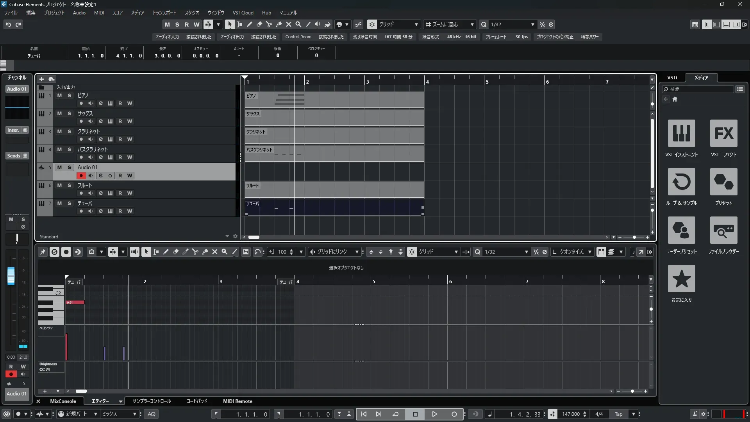Select the Eraser tool in top toolbar

[x=259, y=24]
